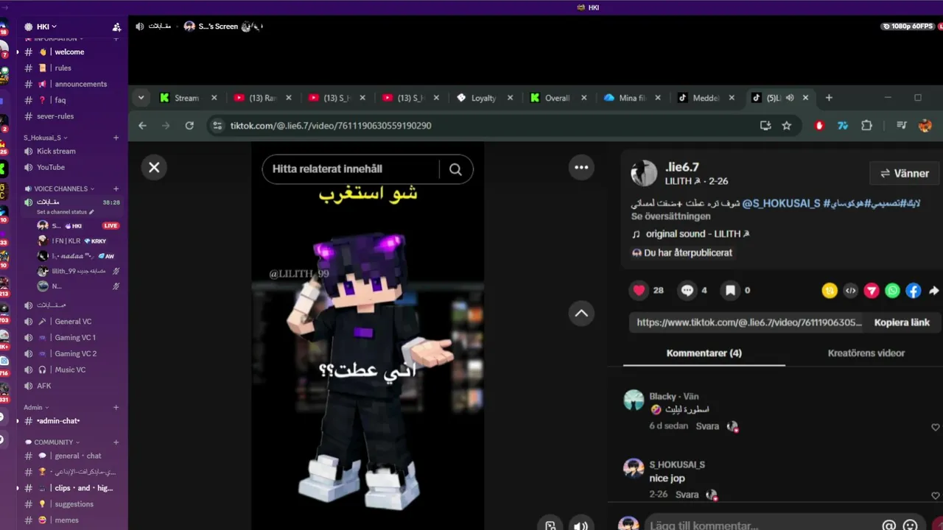Like S_HOKUSAI_S comment with heart
Image resolution: width=943 pixels, height=530 pixels.
pos(936,495)
